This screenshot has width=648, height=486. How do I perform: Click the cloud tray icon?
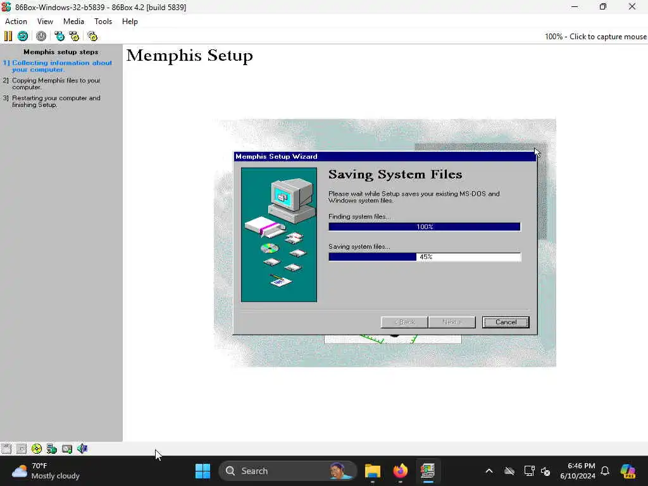tap(509, 471)
